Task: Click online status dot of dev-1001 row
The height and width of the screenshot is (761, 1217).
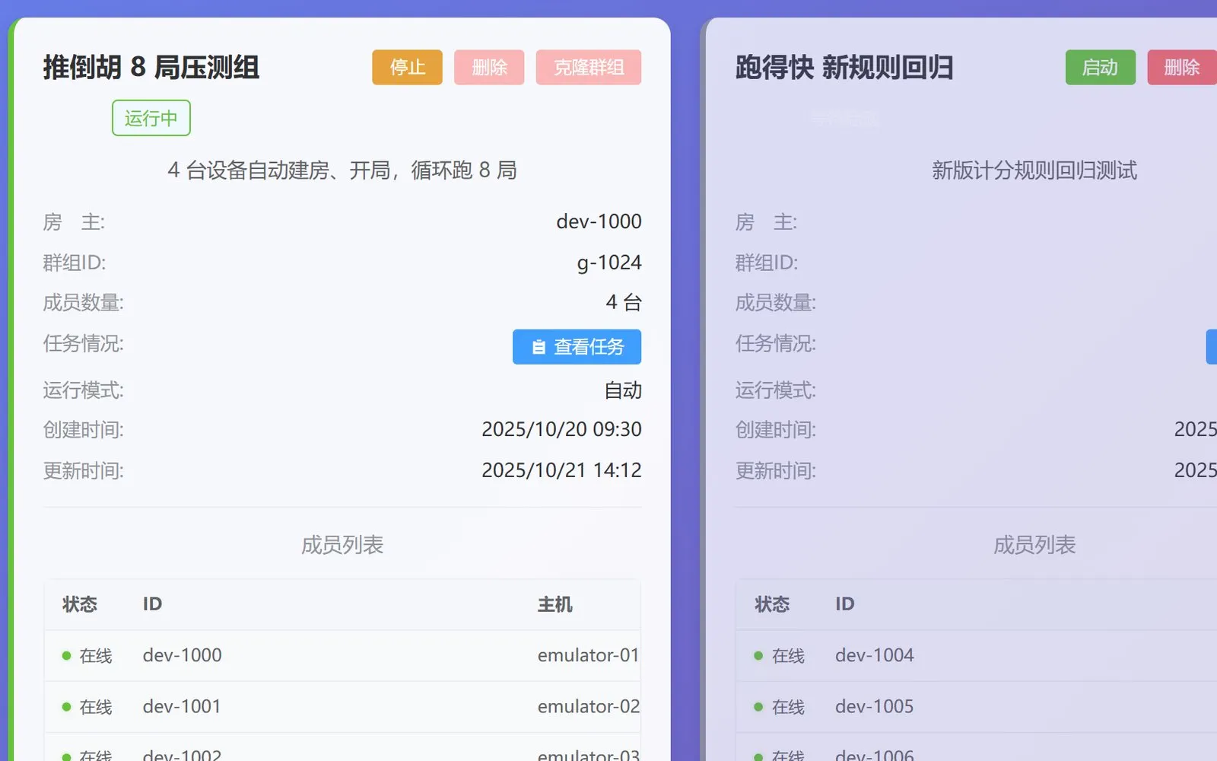Action: 66,707
